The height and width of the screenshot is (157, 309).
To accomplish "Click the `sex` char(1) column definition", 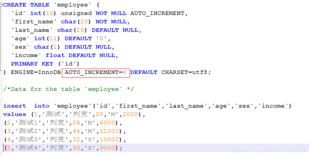I will 63,47.
